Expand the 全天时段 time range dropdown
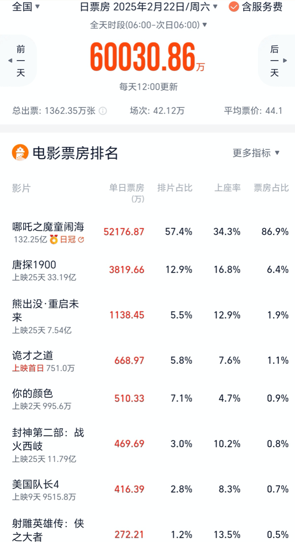 147,25
